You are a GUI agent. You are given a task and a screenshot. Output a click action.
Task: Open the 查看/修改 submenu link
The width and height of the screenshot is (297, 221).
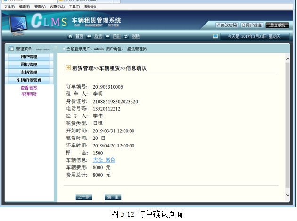29,88
